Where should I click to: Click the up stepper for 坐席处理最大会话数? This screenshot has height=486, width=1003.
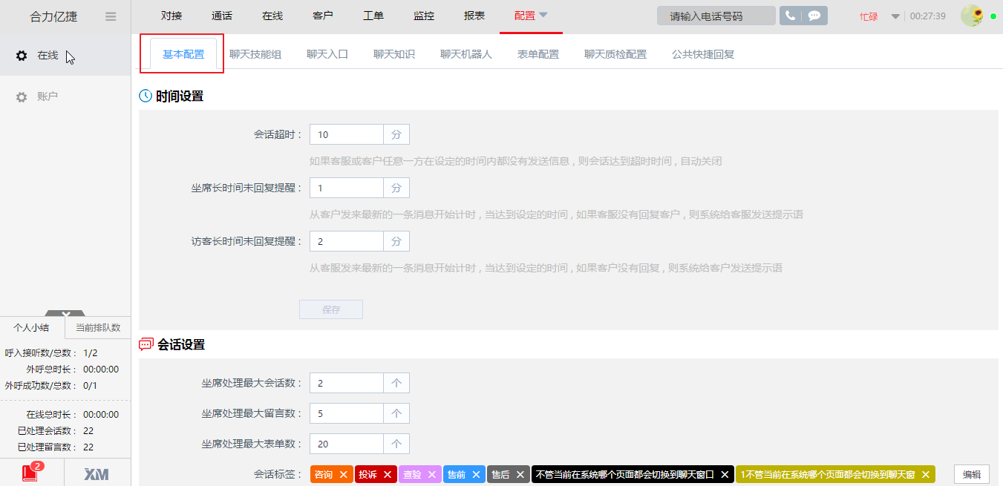(x=396, y=382)
